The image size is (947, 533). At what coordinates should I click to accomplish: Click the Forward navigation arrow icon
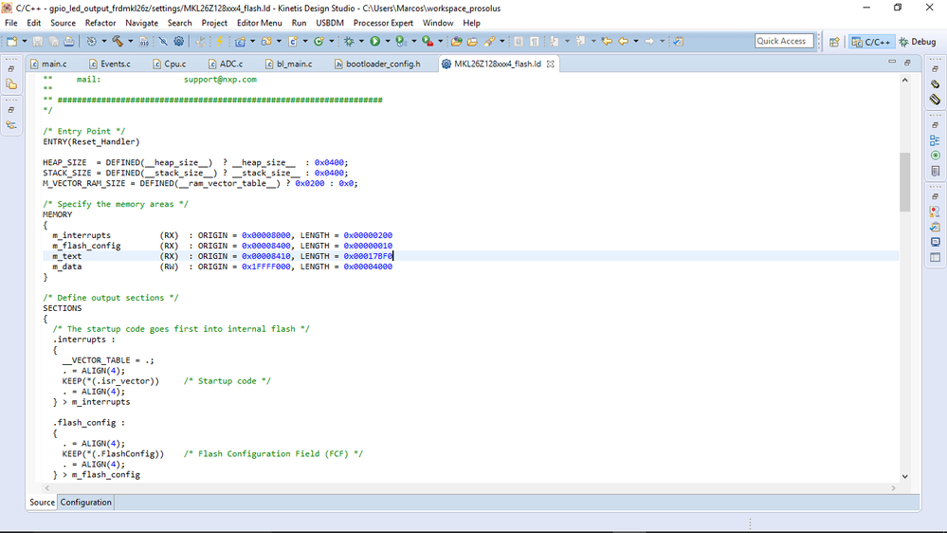tap(649, 41)
